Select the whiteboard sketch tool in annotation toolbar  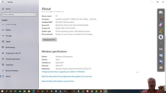point(161,12)
